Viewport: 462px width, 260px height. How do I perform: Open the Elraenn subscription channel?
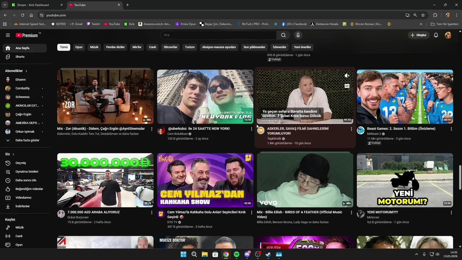pyautogui.click(x=25, y=79)
